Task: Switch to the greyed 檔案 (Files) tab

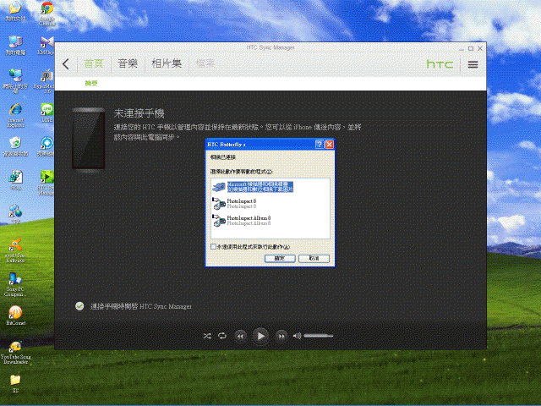Action: [205, 63]
